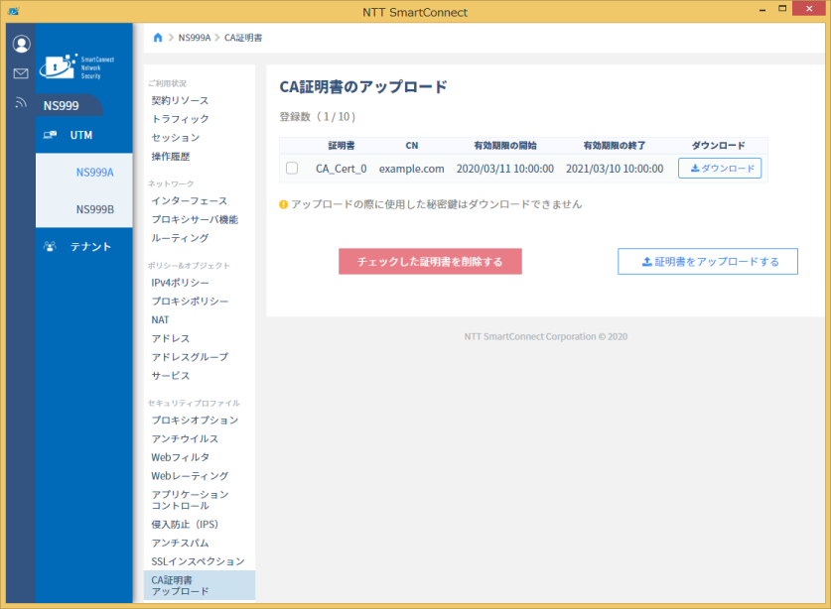
Task: Download the CA_Cert_0 certificate
Action: [720, 168]
